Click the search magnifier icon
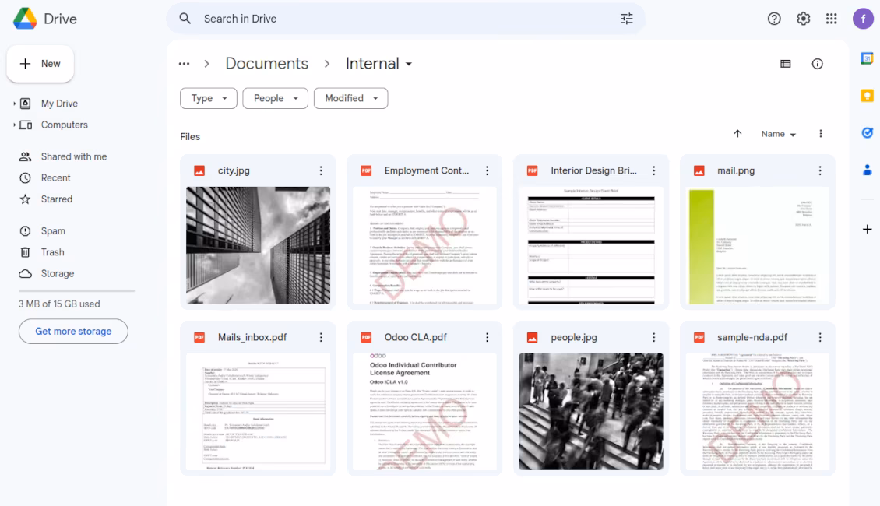The width and height of the screenshot is (880, 506). tap(185, 19)
